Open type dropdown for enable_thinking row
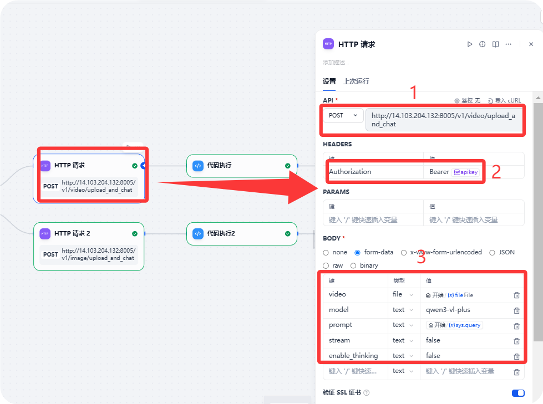543x404 pixels. (403, 356)
